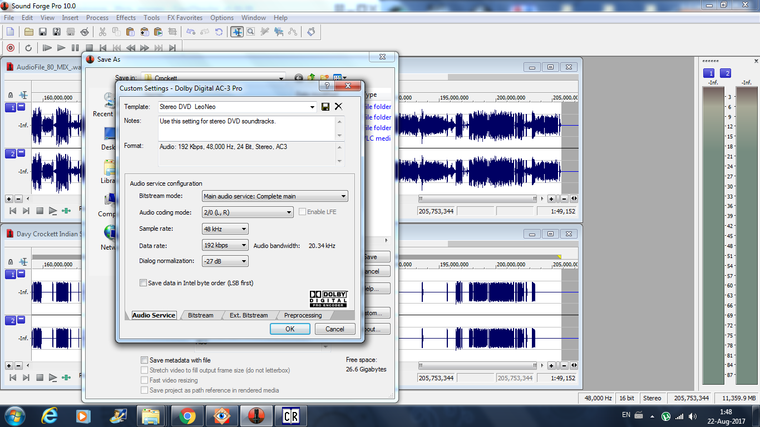This screenshot has width=760, height=427.
Task: Toggle channel 1 in the AudioFile_80_MIX window
Action: tap(11, 107)
